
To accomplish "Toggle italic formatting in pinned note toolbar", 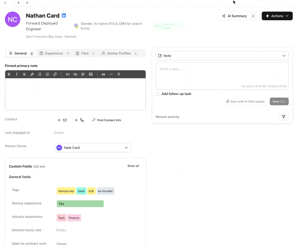I will click(17, 74).
